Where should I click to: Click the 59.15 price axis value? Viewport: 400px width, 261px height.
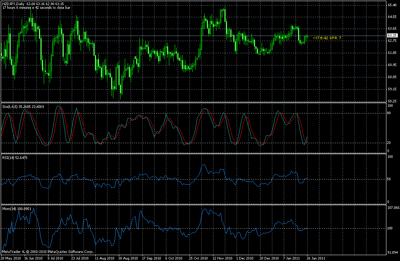point(392,89)
